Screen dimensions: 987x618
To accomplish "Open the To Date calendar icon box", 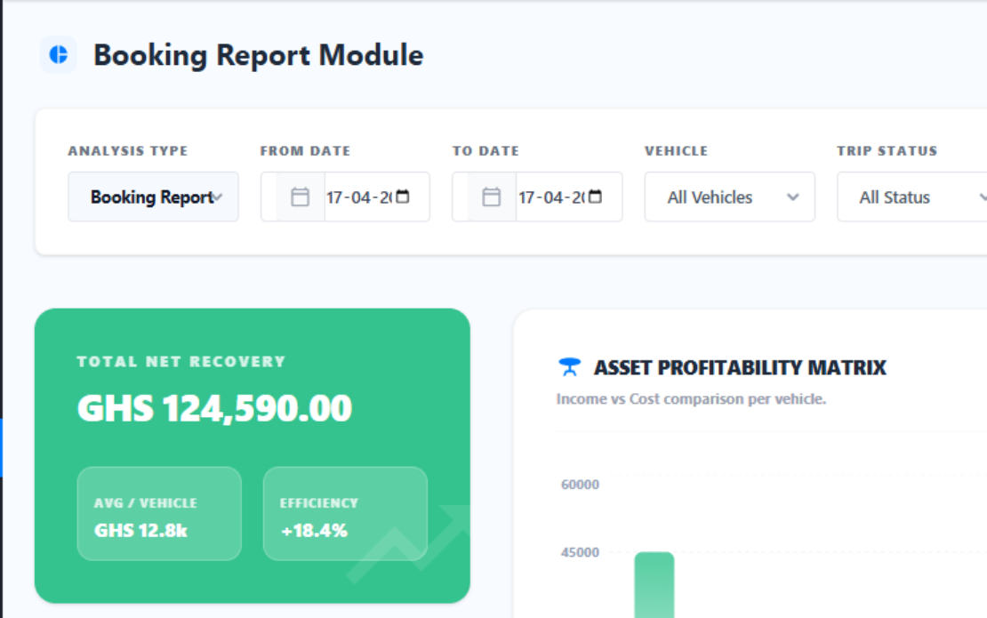I will (492, 197).
